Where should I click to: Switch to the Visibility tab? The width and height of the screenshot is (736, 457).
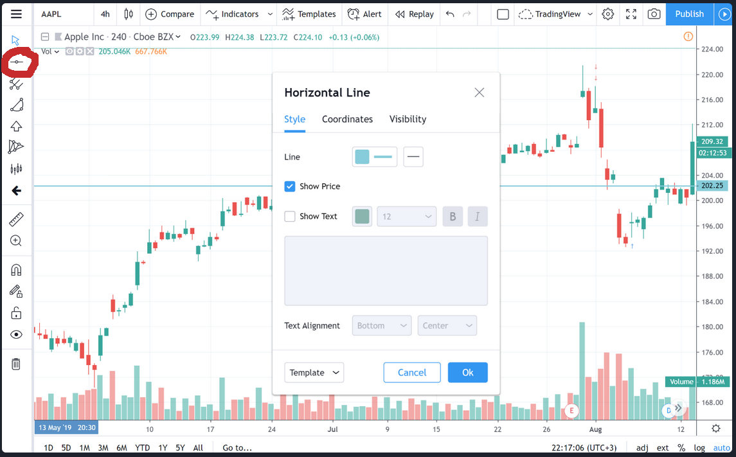pyautogui.click(x=408, y=119)
